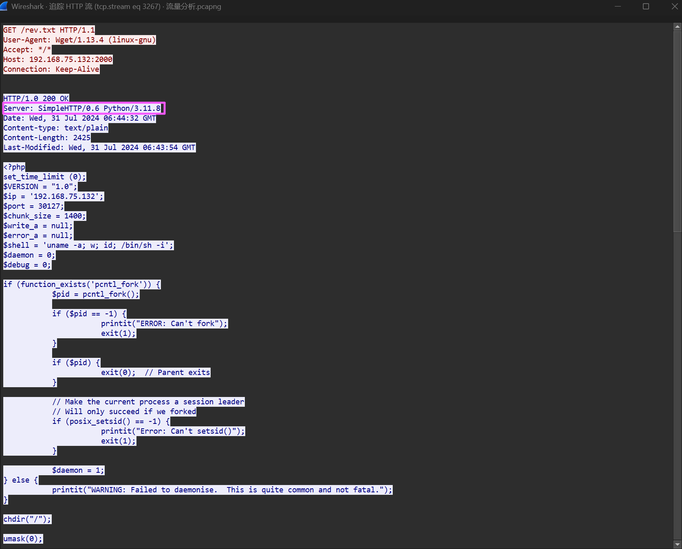Image resolution: width=682 pixels, height=549 pixels.
Task: Click the 'HTTP/1.0 200 OK' response line
Action: pos(36,99)
